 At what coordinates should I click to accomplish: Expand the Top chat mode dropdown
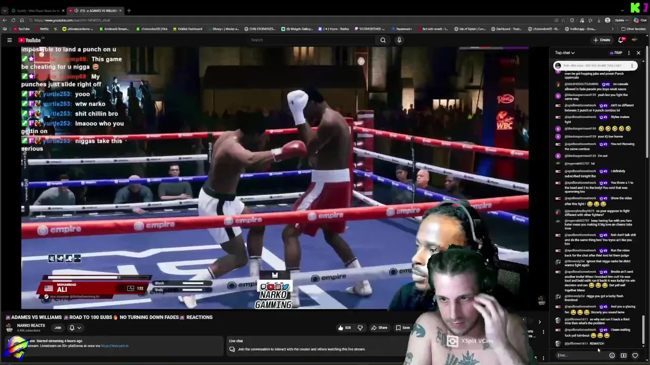pos(565,53)
